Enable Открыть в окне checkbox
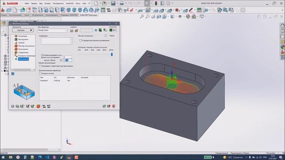 pyautogui.click(x=41, y=73)
